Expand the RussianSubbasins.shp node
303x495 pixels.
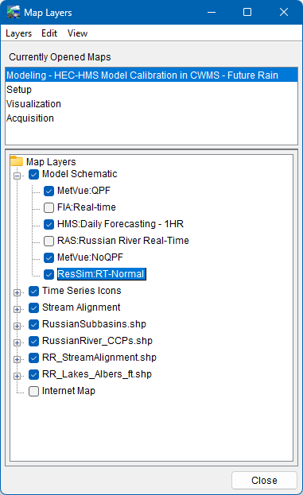click(x=17, y=326)
